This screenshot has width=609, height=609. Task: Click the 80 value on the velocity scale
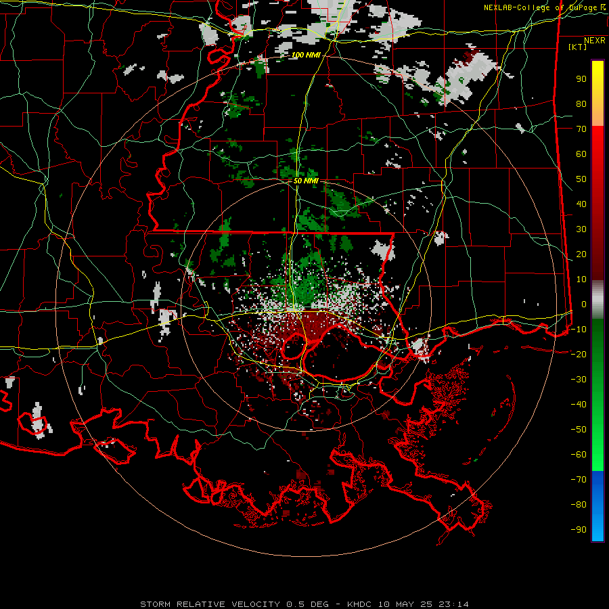click(x=581, y=104)
